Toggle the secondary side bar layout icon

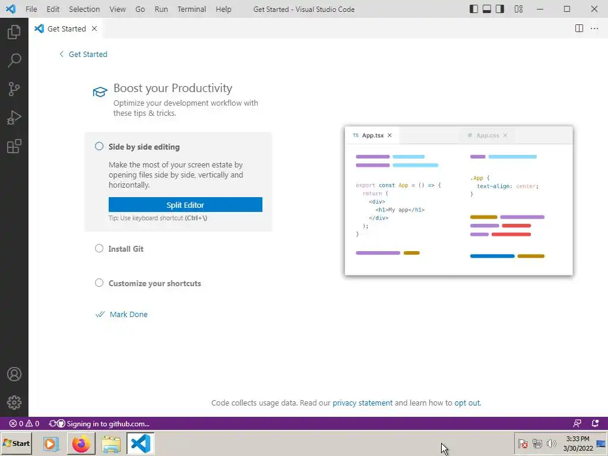500,9
